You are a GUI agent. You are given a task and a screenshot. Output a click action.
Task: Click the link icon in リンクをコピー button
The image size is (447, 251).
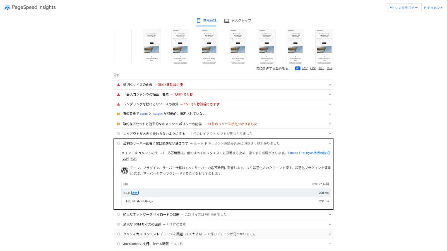pyautogui.click(x=392, y=7)
